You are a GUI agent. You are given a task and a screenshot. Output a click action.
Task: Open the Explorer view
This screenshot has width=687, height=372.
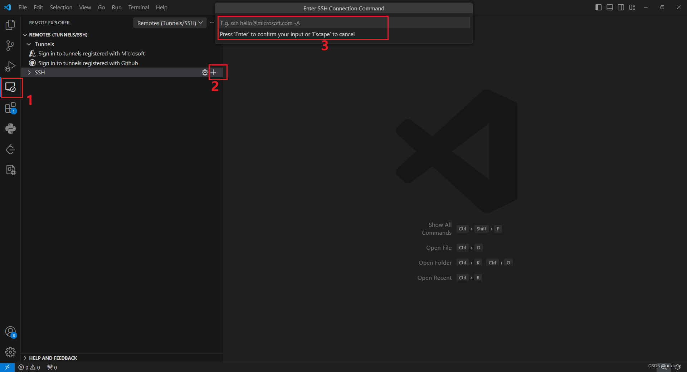(10, 25)
